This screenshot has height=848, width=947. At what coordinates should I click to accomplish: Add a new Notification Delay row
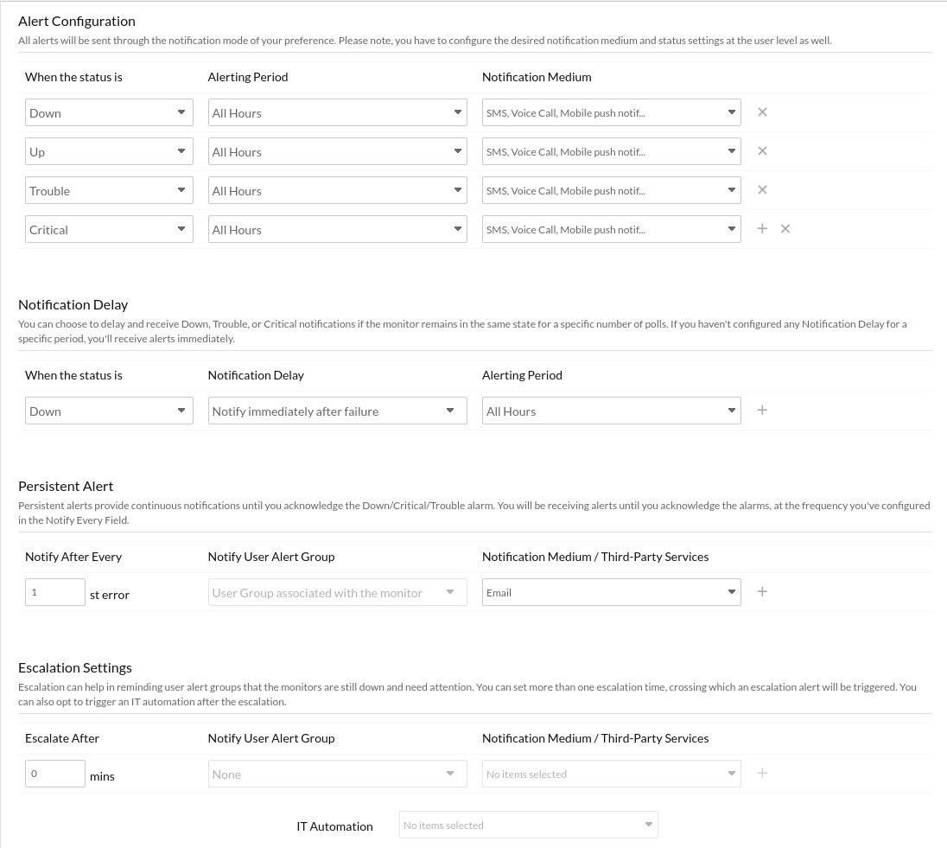(762, 411)
